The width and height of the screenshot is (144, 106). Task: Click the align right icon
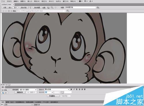pos(82,89)
